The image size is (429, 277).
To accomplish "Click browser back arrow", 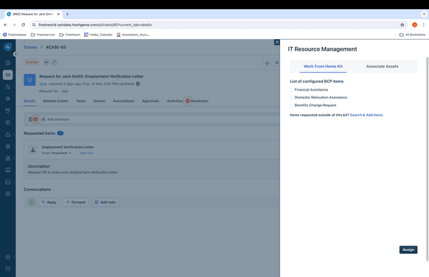I will [x=5, y=25].
